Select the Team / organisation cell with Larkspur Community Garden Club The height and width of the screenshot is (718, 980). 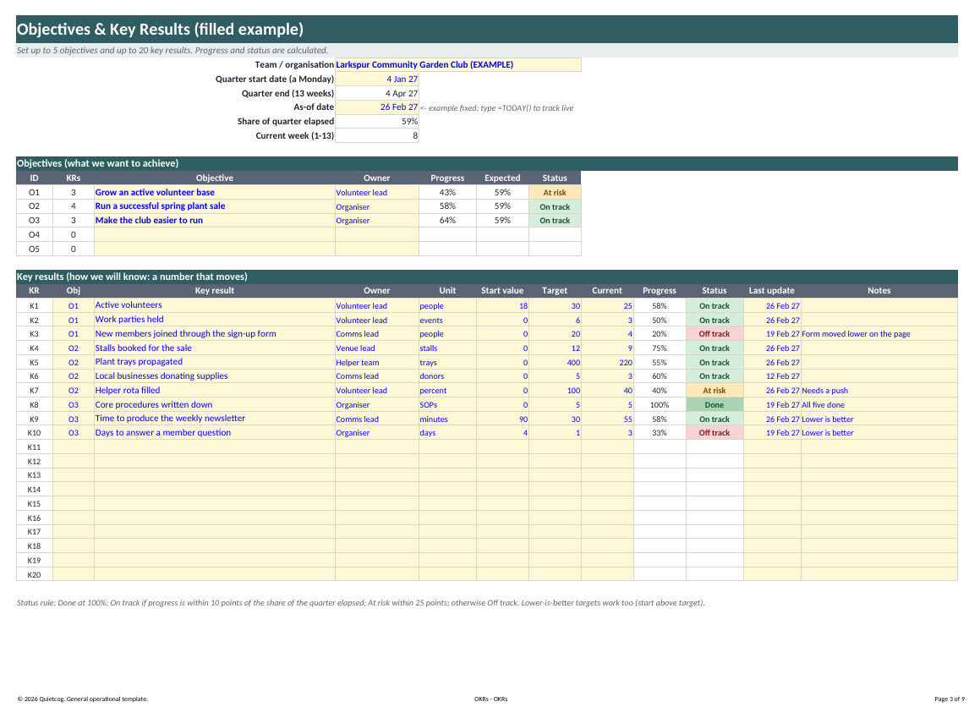(x=458, y=64)
